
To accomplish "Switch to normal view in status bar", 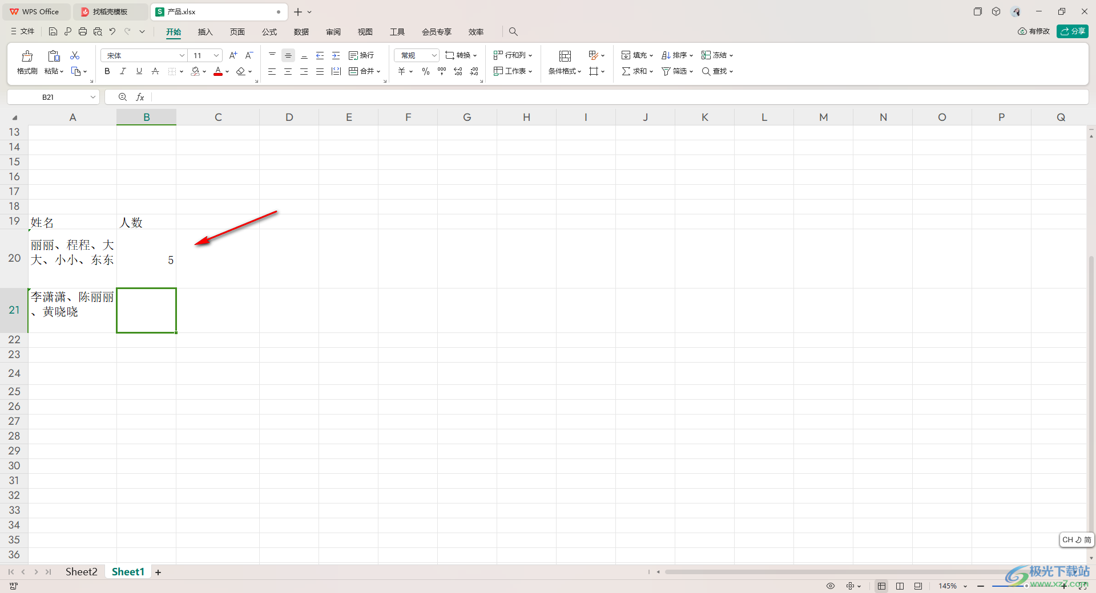I will tap(882, 586).
